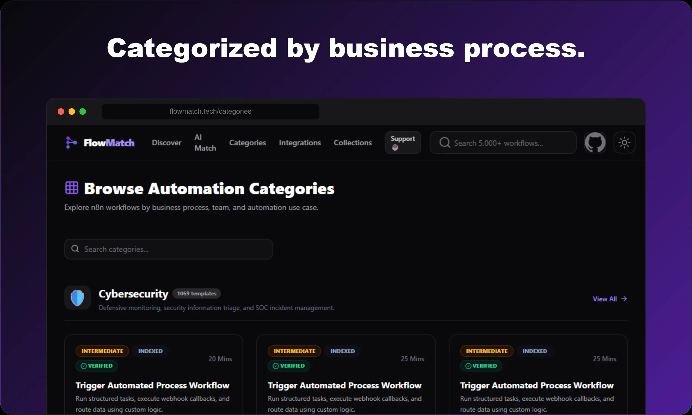Click the 1069 templates badge
Screen dimensions: 692x415
(196, 294)
